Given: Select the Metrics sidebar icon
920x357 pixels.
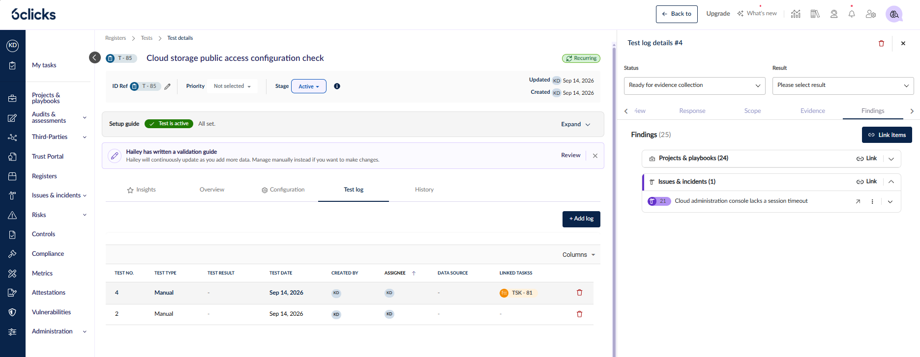Looking at the screenshot, I should coord(12,274).
